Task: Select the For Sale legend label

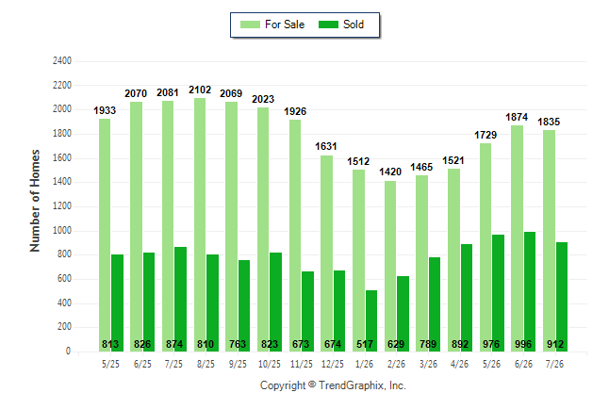Action: point(285,25)
